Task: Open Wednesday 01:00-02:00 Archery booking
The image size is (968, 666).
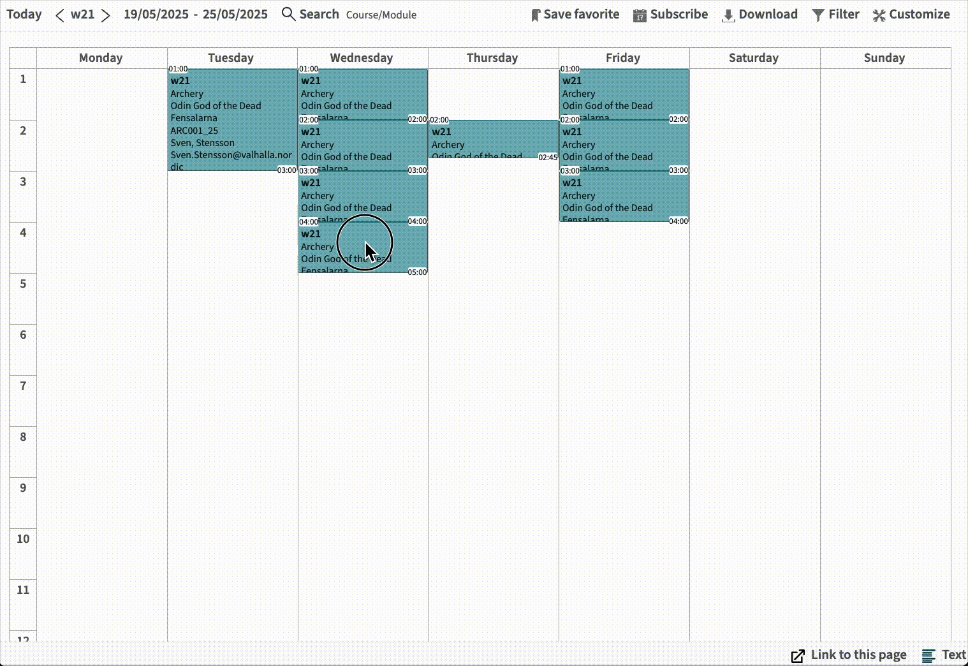Action: pyautogui.click(x=363, y=94)
